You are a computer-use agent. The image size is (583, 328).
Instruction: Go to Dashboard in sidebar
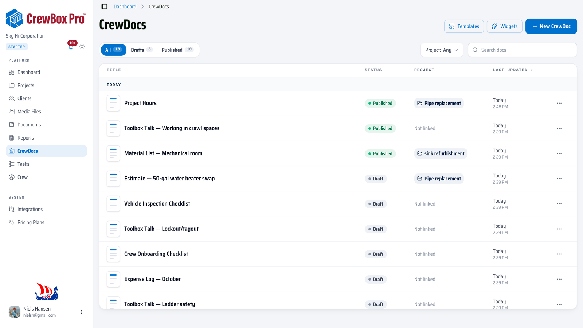click(x=46, y=72)
